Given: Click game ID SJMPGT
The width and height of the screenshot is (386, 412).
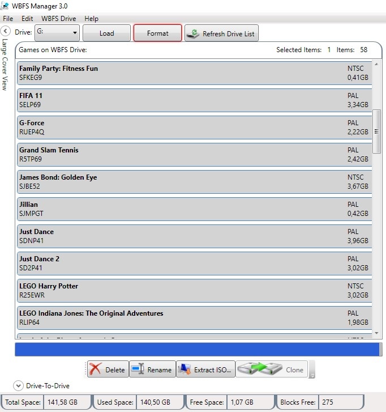Looking at the screenshot, I should click(31, 213).
